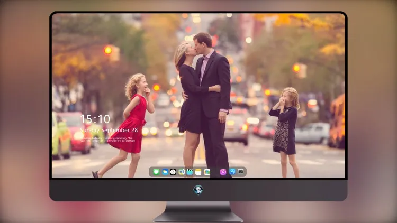
Task: Click the logo on the monitor's chin
Action: [x=198, y=190]
